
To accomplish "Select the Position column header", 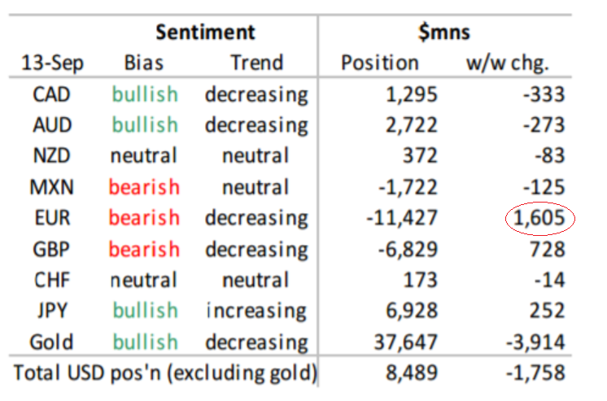I will coord(380,63).
